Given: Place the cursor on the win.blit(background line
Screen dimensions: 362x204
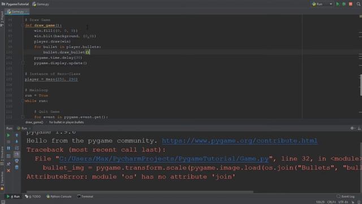Looking at the screenshot, I should point(65,36).
